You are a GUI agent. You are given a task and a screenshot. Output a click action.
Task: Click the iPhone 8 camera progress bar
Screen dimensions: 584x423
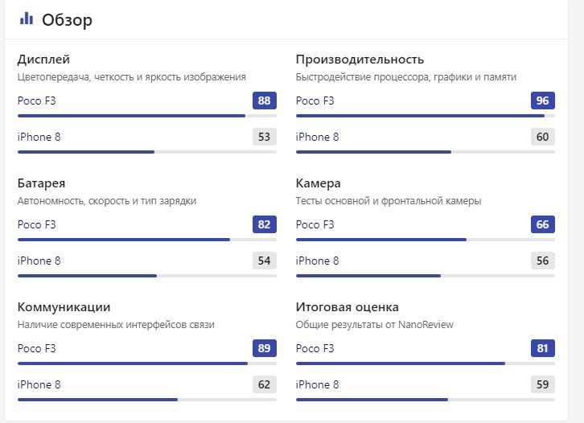pos(426,276)
